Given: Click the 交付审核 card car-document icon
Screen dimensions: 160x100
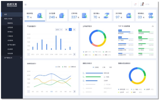Looking at the screenshot, I should pyautogui.click(x=129, y=16).
